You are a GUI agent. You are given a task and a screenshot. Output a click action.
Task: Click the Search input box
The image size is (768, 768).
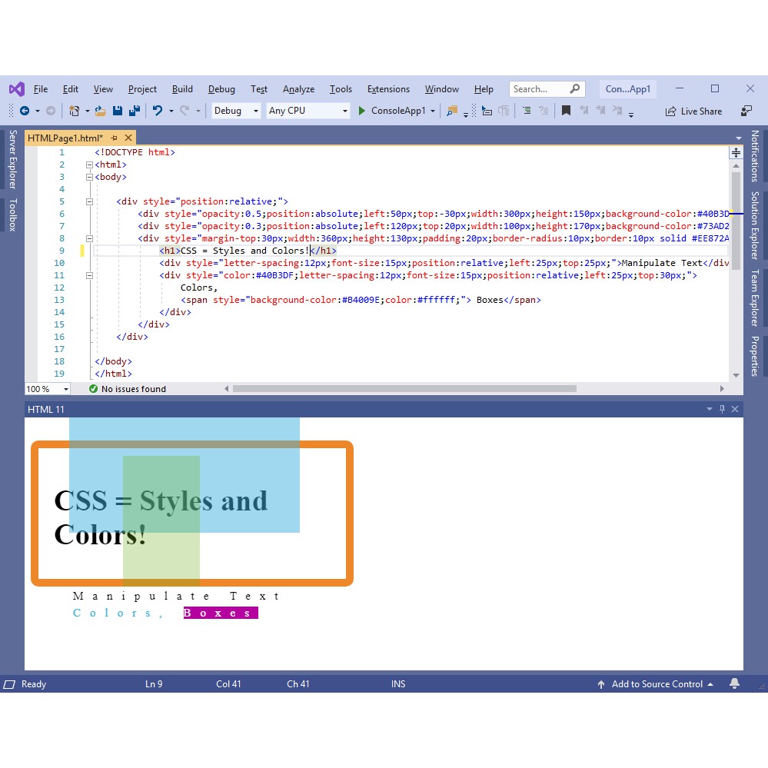[541, 89]
